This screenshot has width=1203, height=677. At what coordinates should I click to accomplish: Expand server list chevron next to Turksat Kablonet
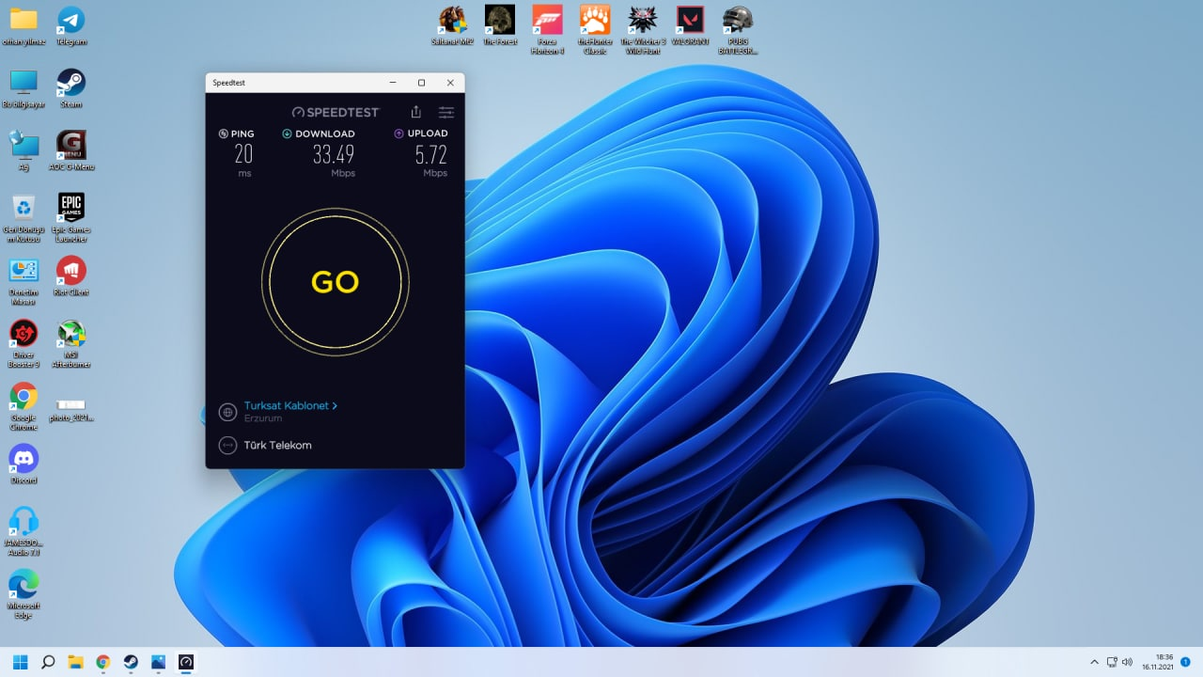click(x=335, y=406)
